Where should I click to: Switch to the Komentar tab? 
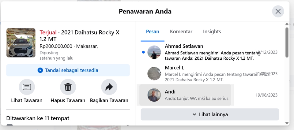tap(181, 32)
